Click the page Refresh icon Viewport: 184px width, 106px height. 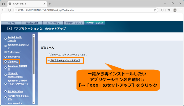pyautogui.click(x=9, y=10)
